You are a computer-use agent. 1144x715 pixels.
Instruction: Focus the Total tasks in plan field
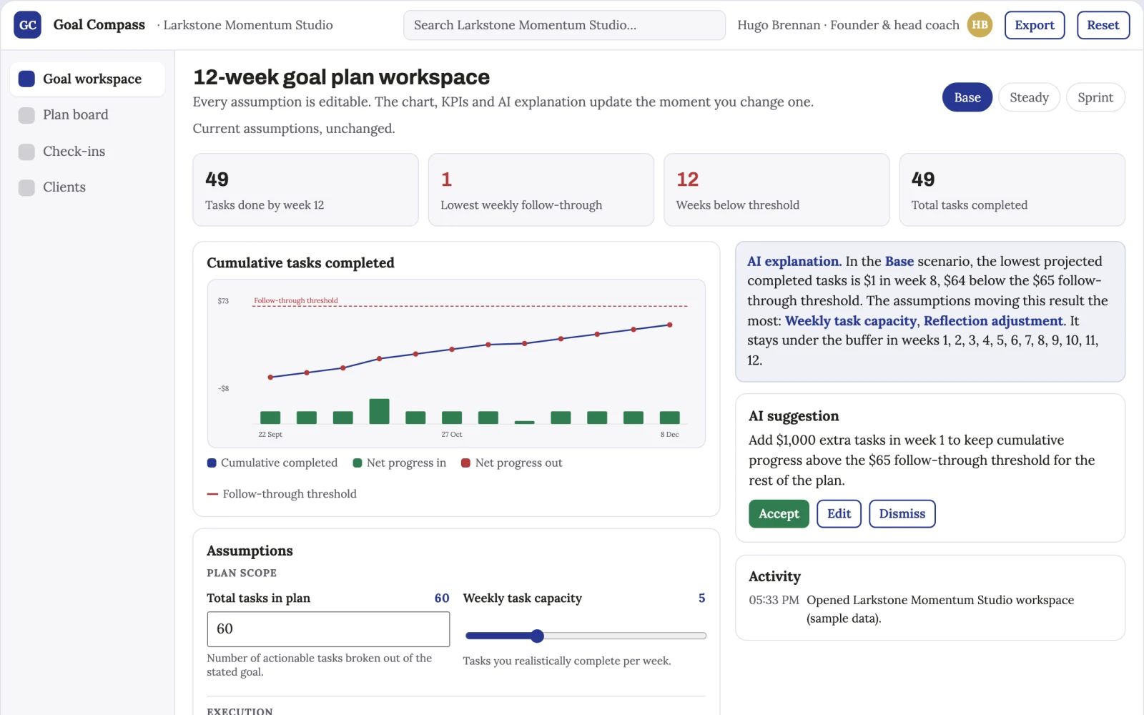pos(328,629)
